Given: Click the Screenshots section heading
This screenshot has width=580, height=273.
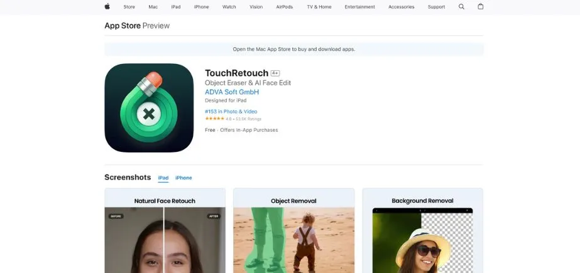Looking at the screenshot, I should coord(128,178).
